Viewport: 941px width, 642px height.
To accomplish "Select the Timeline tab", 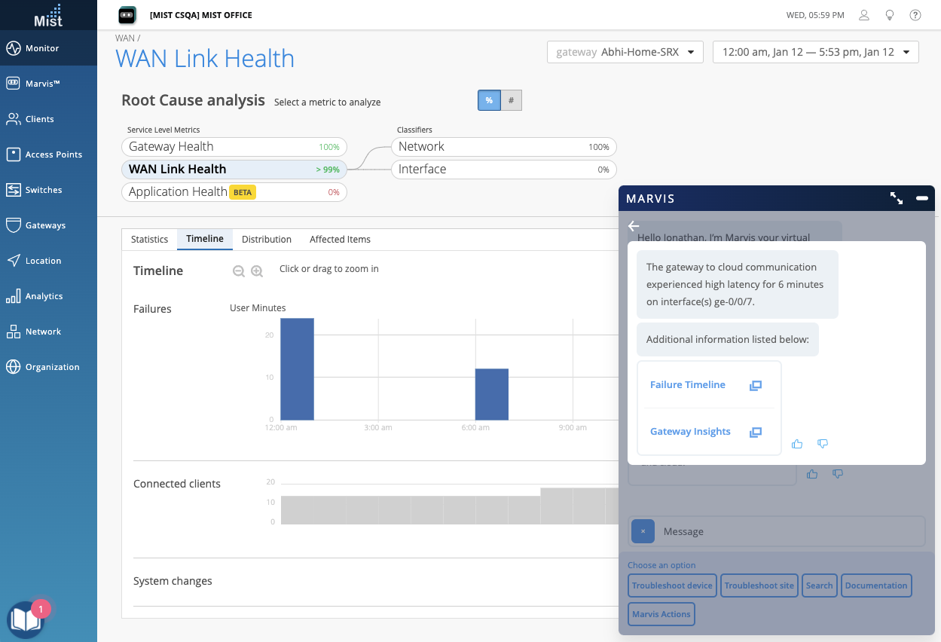I will point(205,239).
